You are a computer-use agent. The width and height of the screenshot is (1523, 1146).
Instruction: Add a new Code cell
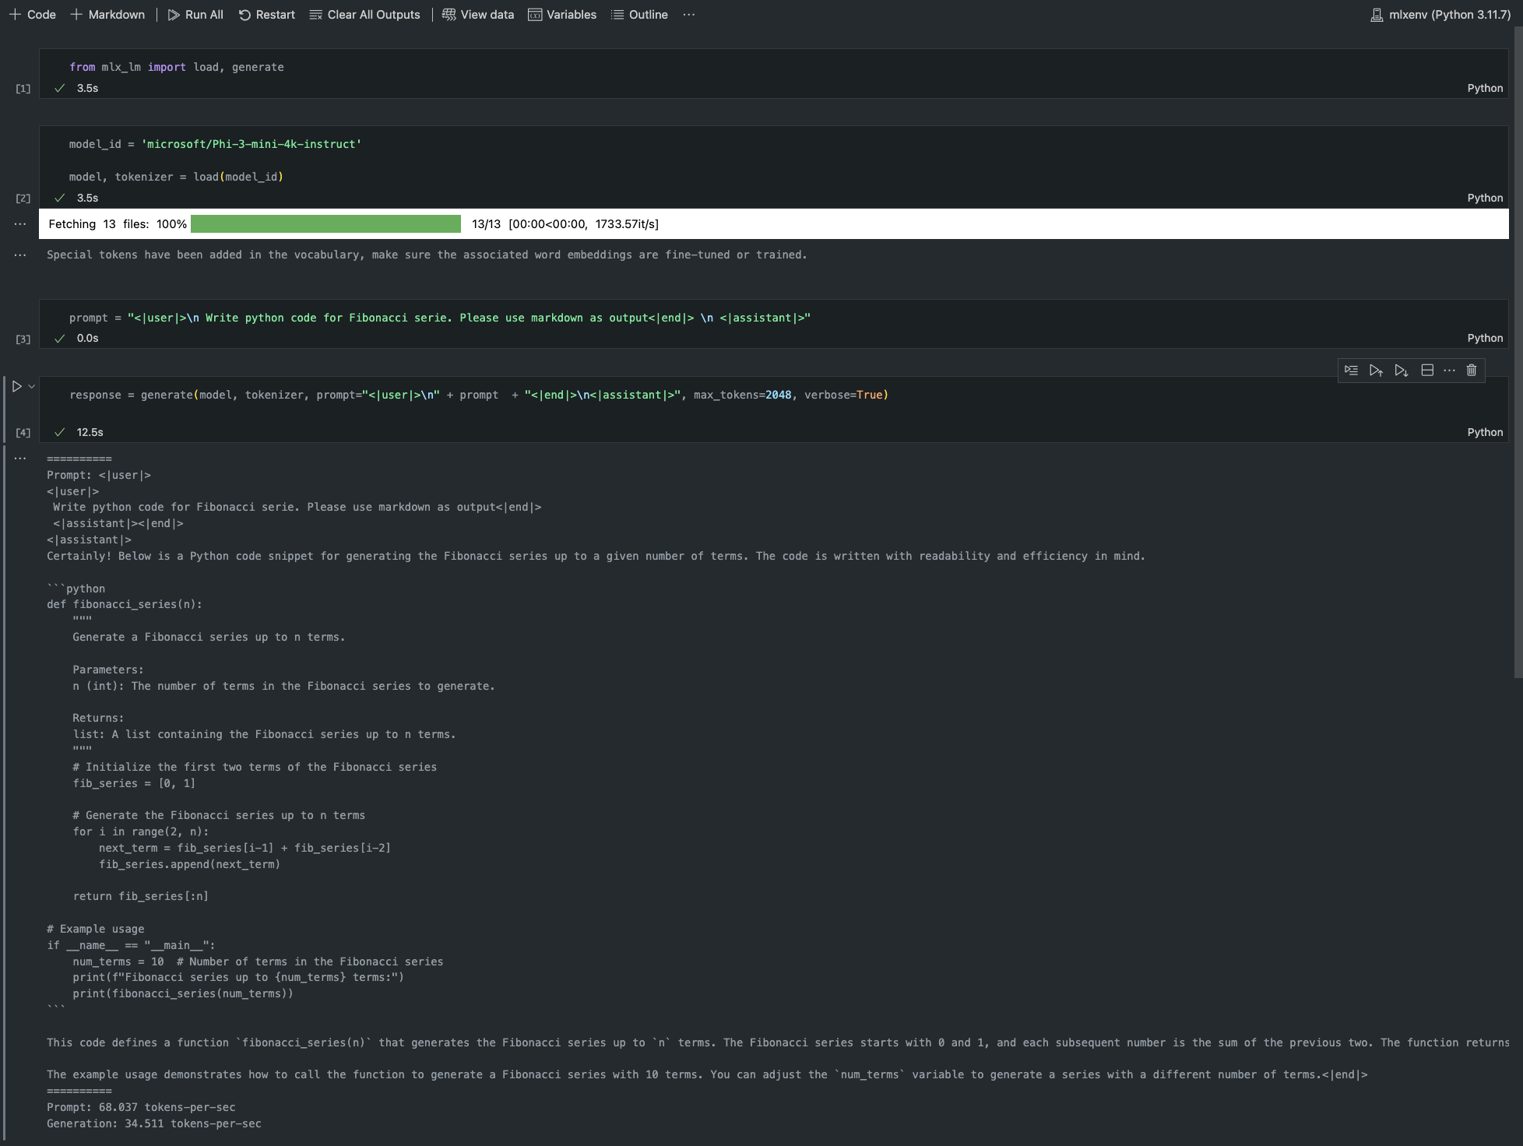tap(33, 15)
